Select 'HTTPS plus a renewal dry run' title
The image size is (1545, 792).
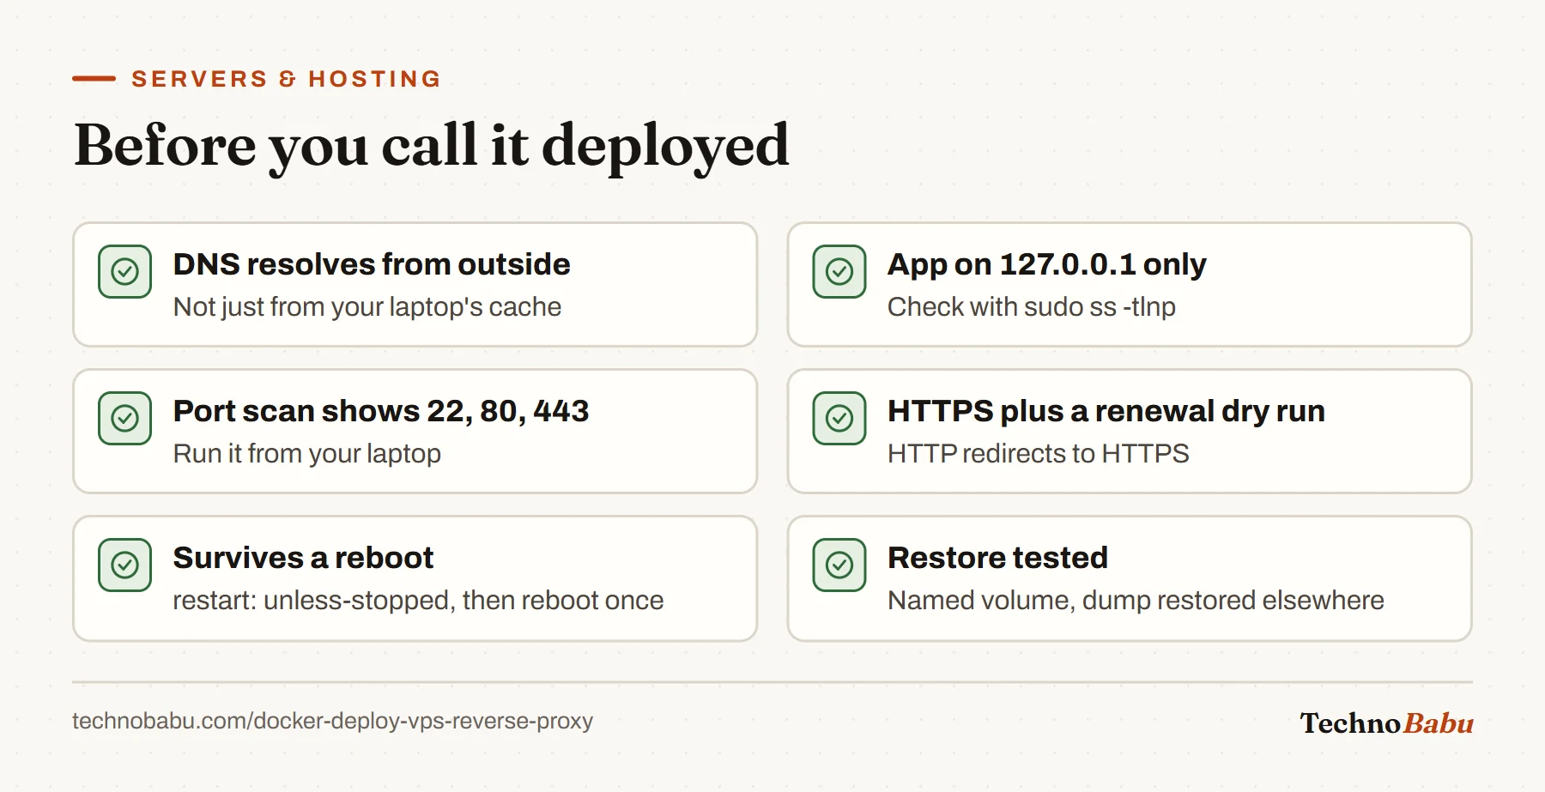1106,412
